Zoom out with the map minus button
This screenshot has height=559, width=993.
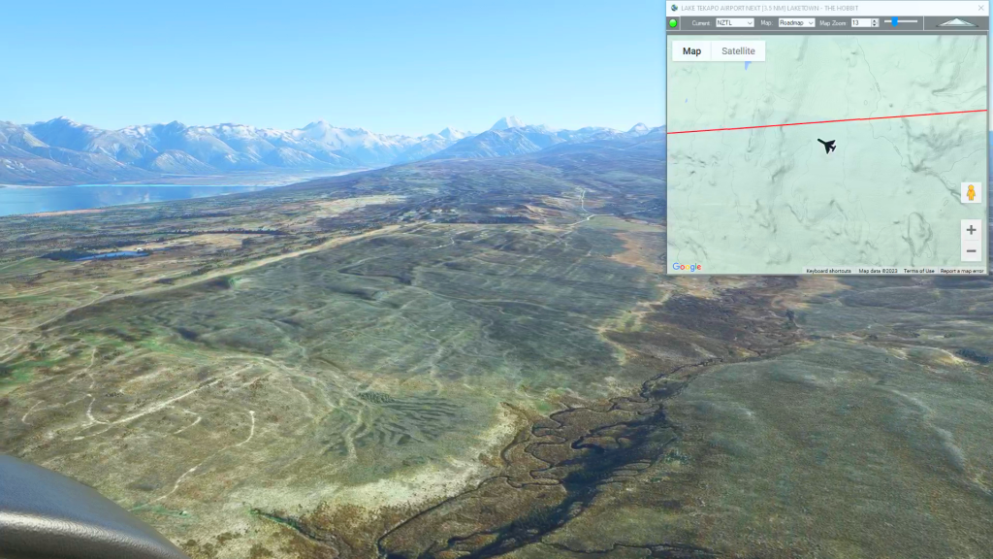(x=971, y=251)
